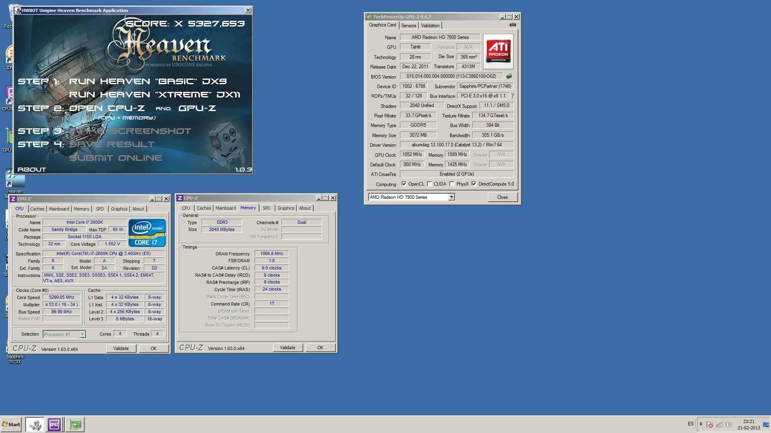The height and width of the screenshot is (433, 771).
Task: Toggle the DirectCompute 5.0 checkbox
Action: point(474,184)
